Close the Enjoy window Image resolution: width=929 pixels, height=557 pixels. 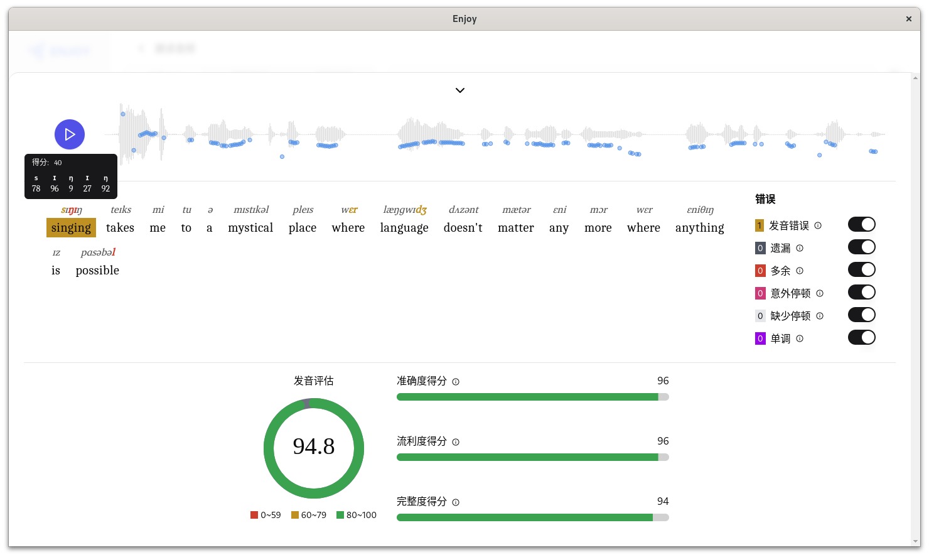pos(908,19)
